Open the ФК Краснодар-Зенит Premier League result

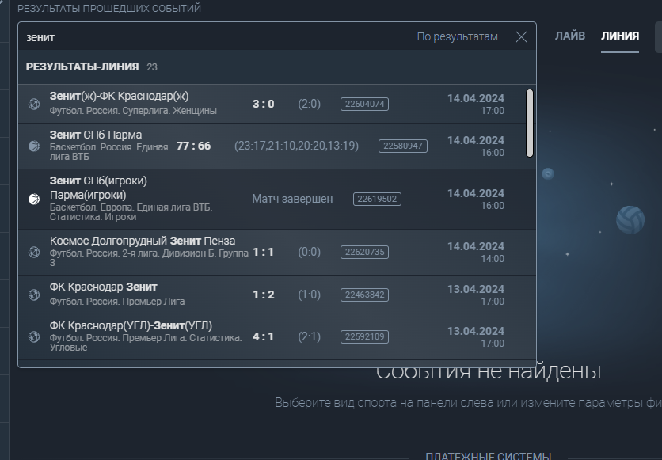pyautogui.click(x=277, y=295)
